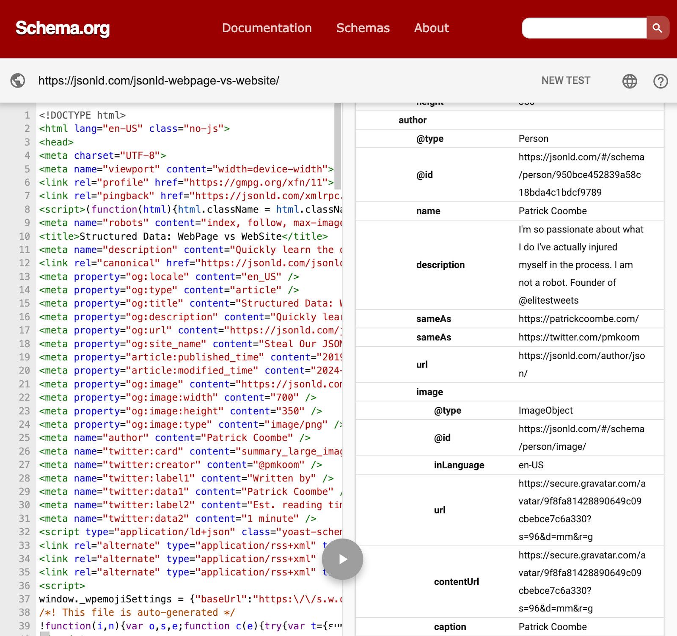This screenshot has height=636, width=677.
Task: Click the Schema.org logo
Action: (x=62, y=28)
